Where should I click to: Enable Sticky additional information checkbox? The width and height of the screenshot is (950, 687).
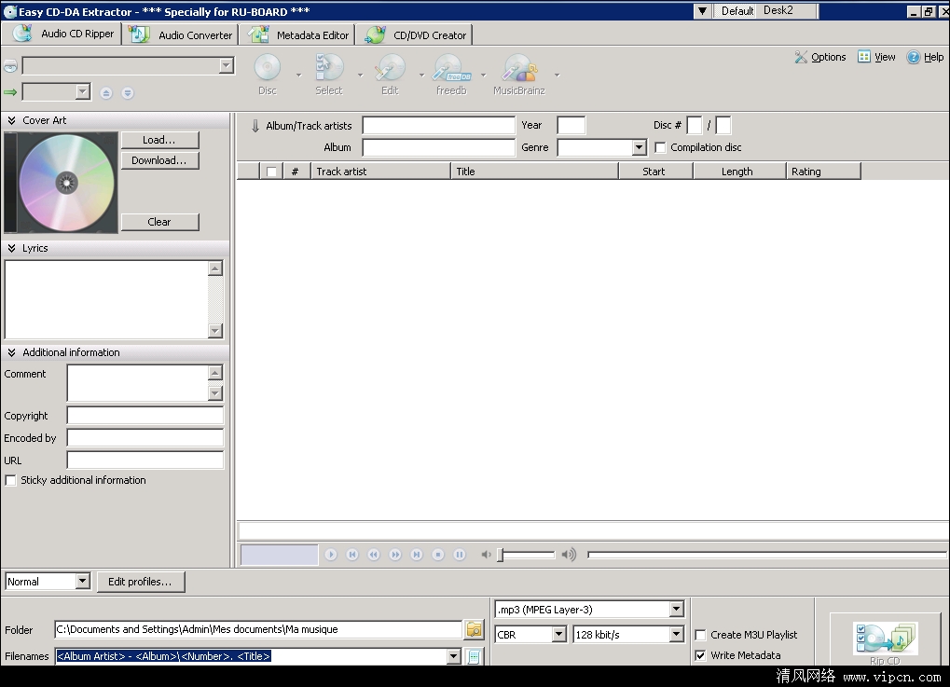pyautogui.click(x=11, y=480)
